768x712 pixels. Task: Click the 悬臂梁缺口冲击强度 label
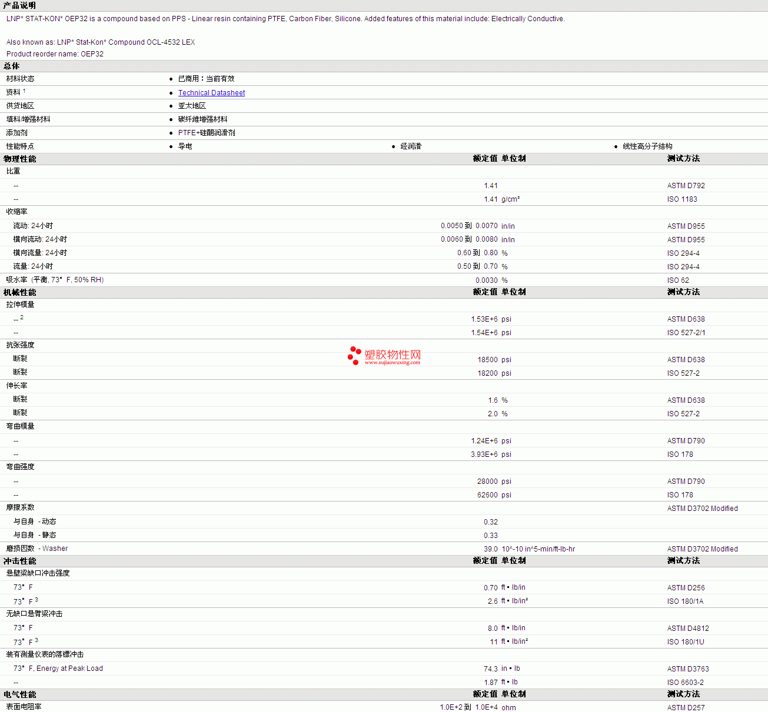38,573
